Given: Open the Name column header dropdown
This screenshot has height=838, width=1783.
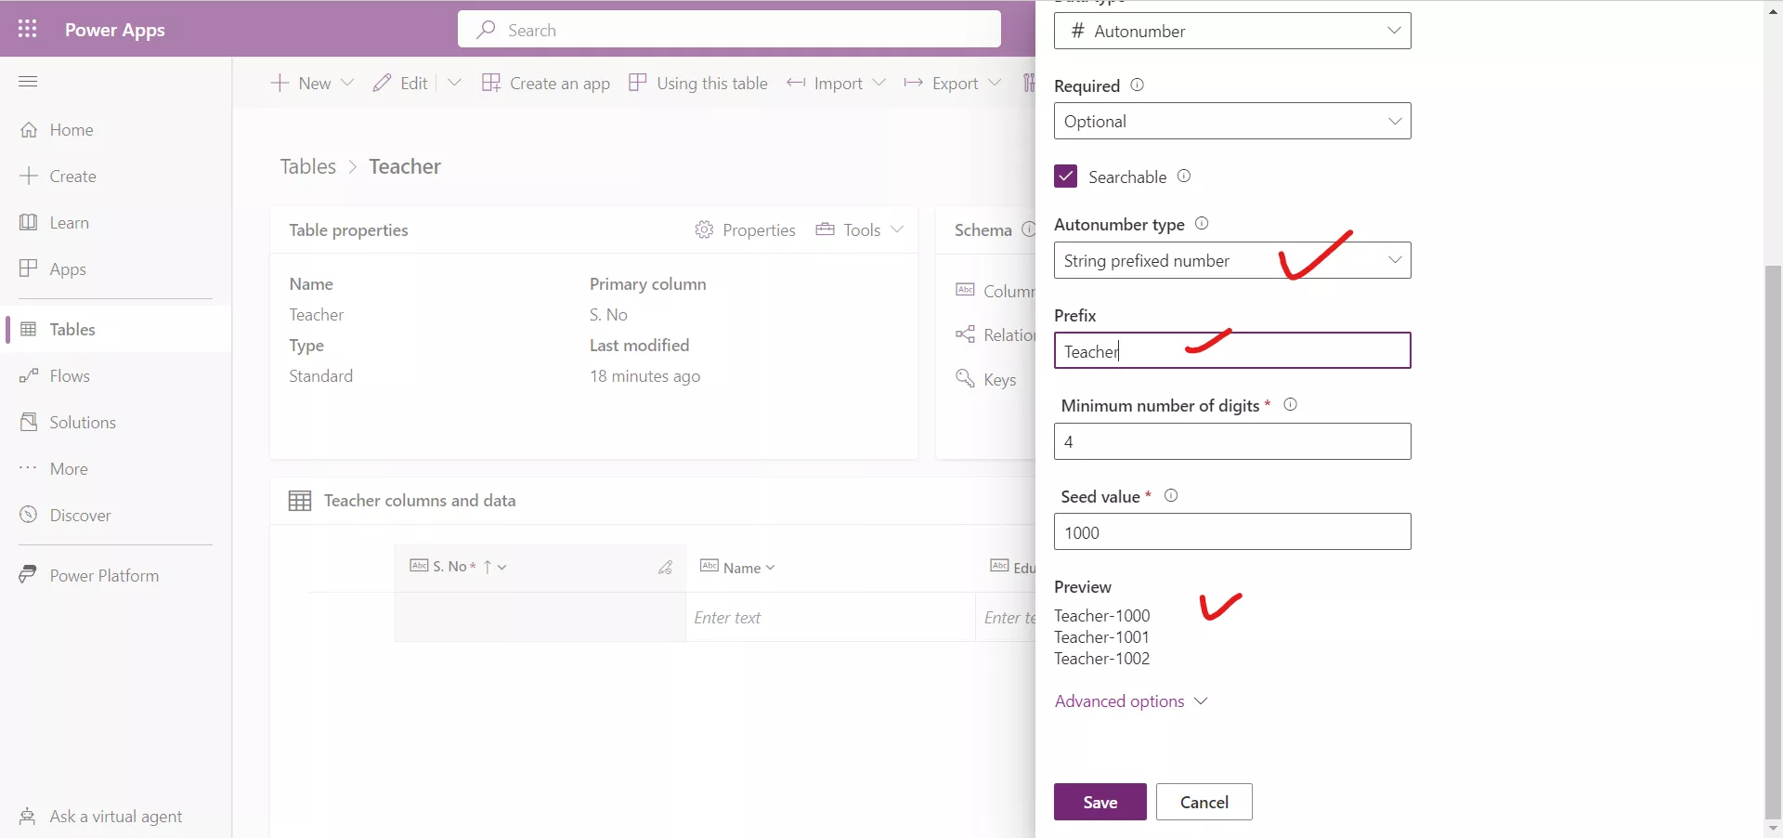Looking at the screenshot, I should pyautogui.click(x=770, y=568).
